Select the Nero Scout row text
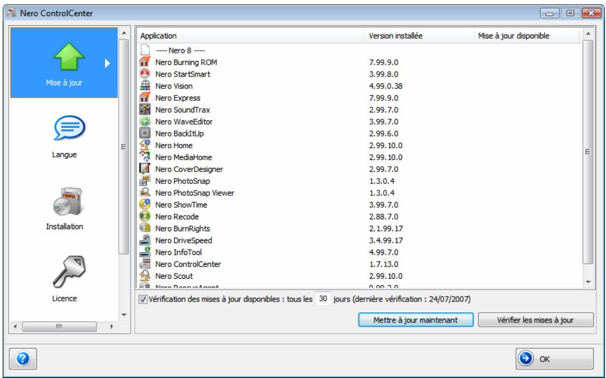This screenshot has width=606, height=378. pyautogui.click(x=174, y=276)
